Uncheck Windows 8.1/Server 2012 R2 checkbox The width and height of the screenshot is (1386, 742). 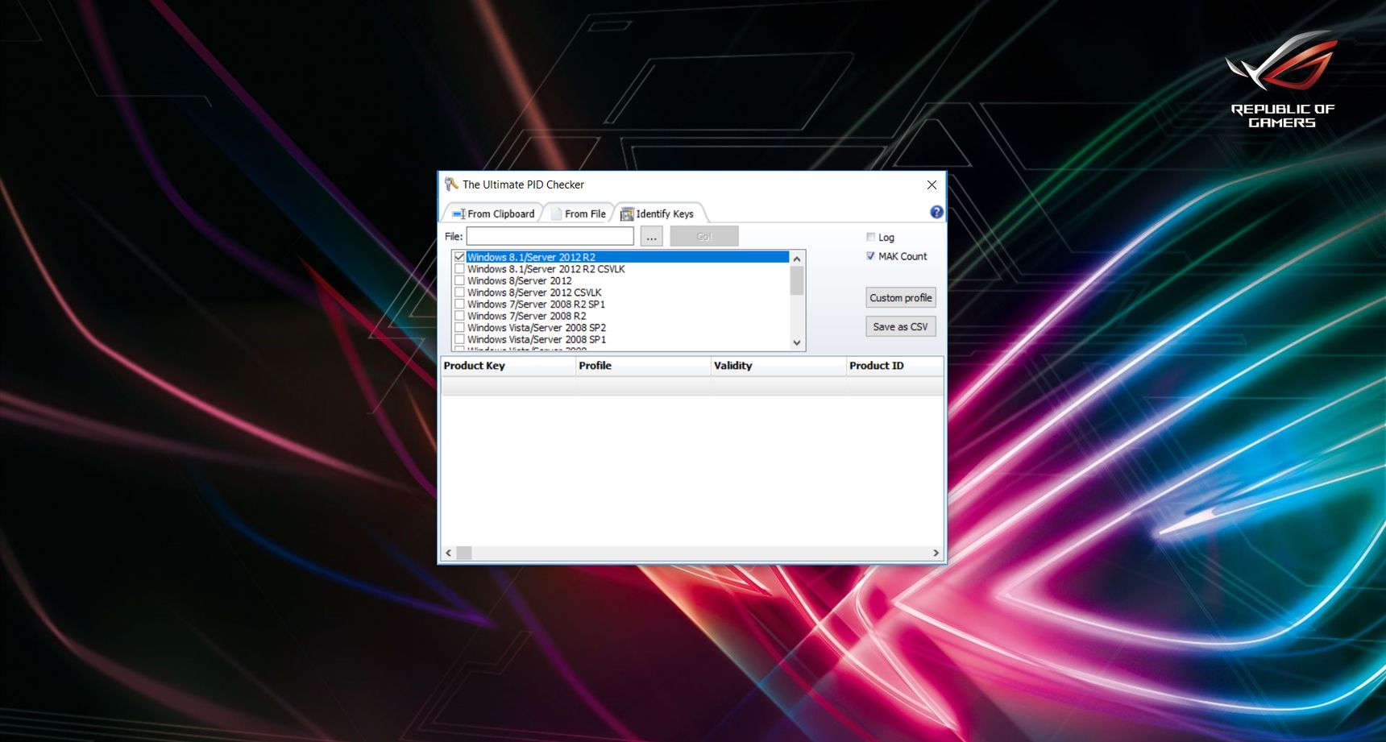(459, 257)
